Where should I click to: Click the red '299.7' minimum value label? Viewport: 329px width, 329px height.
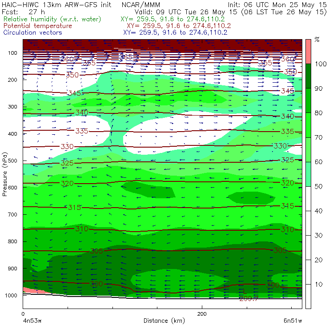coord(249,299)
